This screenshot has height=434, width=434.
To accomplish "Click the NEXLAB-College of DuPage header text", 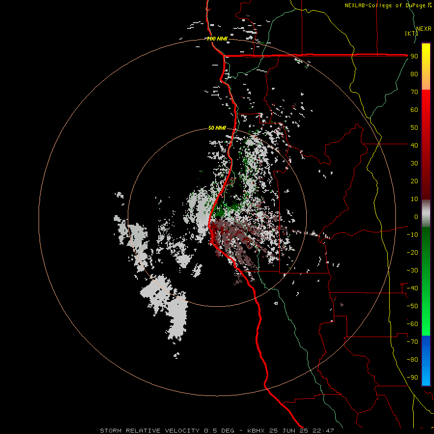I will point(388,5).
